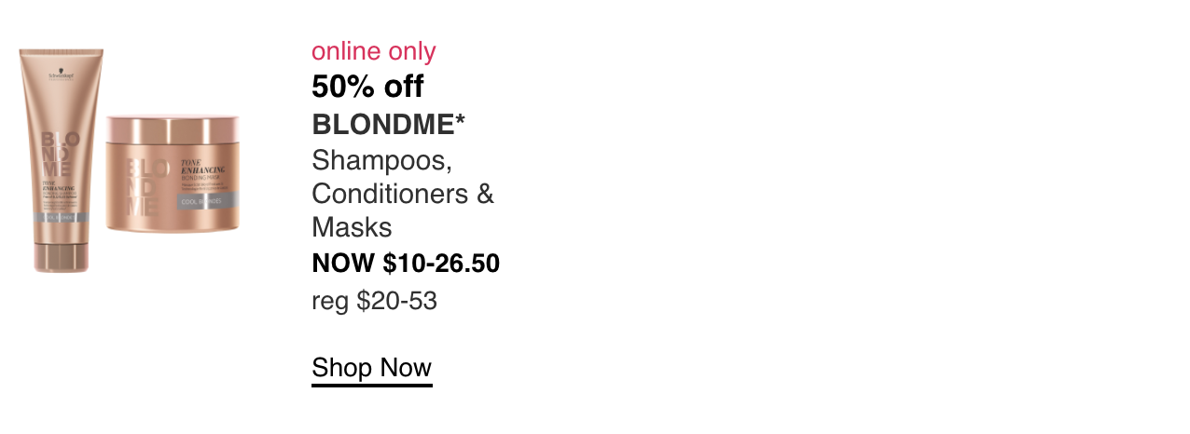Select the BLONDME shampoo tube image
This screenshot has height=434, width=1190.
click(62, 160)
